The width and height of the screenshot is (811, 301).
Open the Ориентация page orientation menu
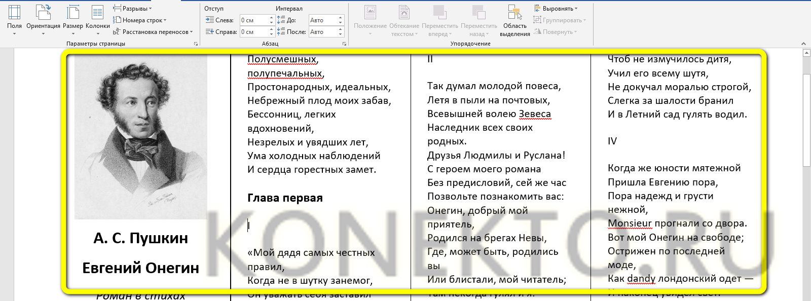[43, 20]
